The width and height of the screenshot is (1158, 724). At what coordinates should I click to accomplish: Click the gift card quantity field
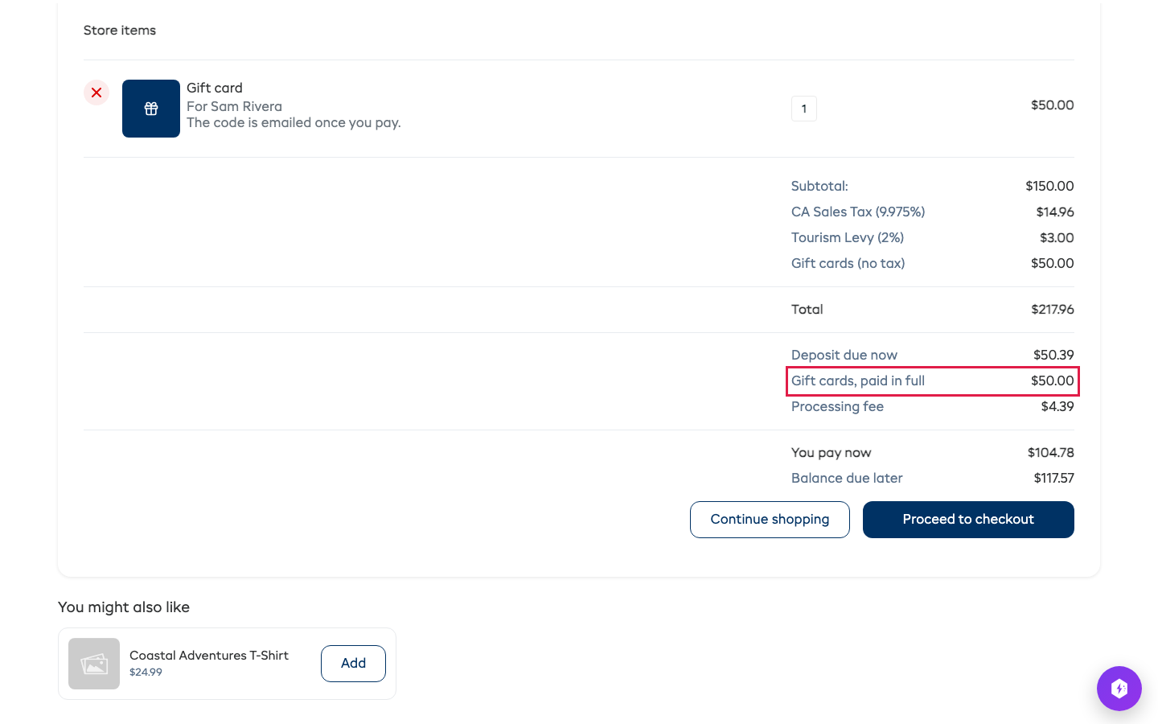(x=804, y=109)
